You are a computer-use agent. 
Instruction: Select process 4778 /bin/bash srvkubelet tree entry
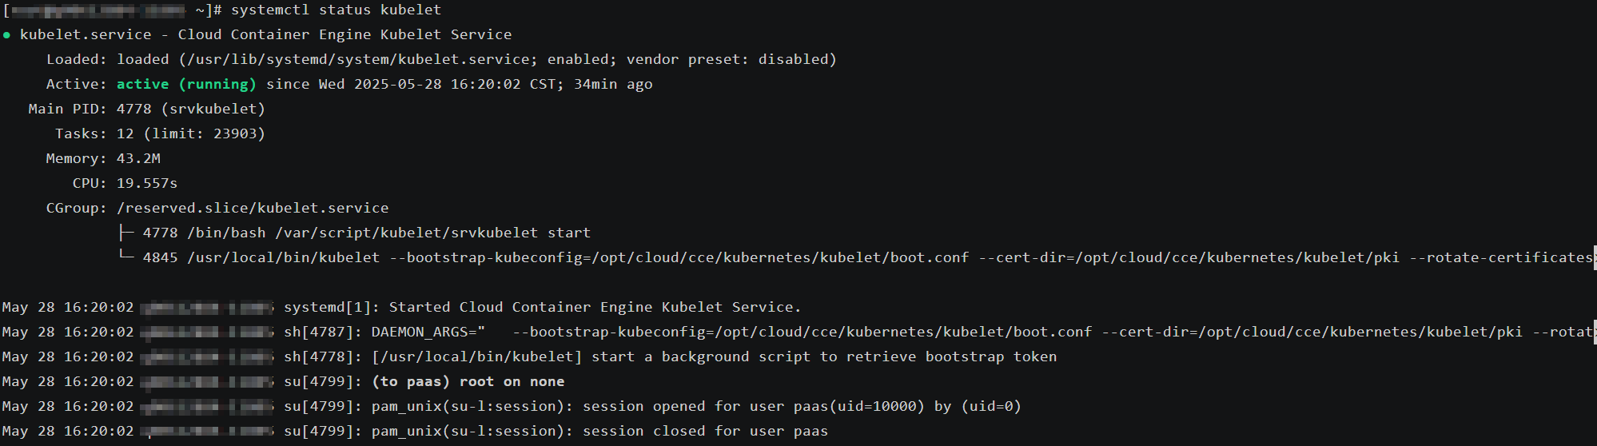pos(366,233)
